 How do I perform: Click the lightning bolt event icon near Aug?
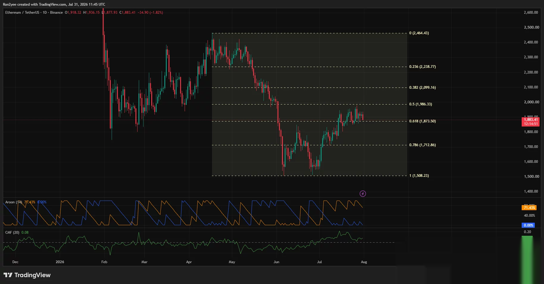click(363, 194)
